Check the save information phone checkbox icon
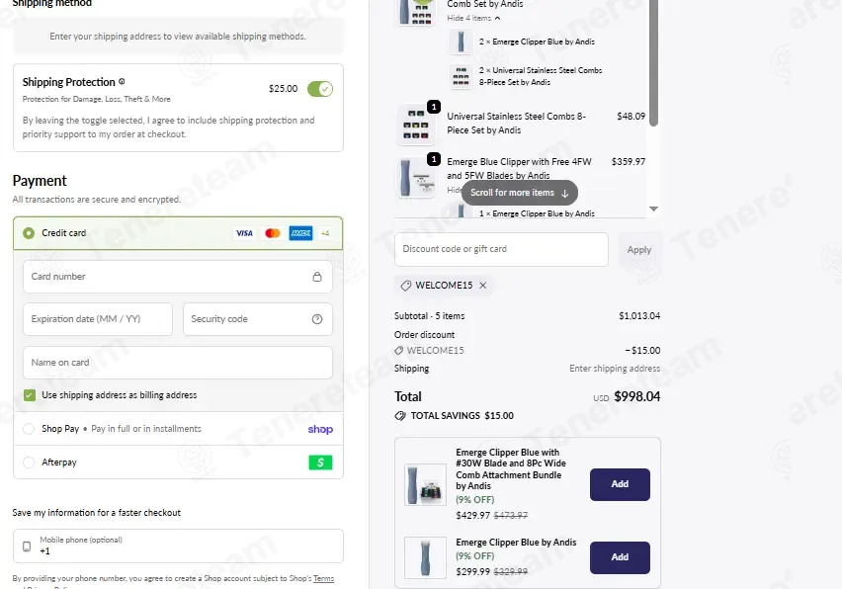This screenshot has width=842, height=589. [x=27, y=547]
